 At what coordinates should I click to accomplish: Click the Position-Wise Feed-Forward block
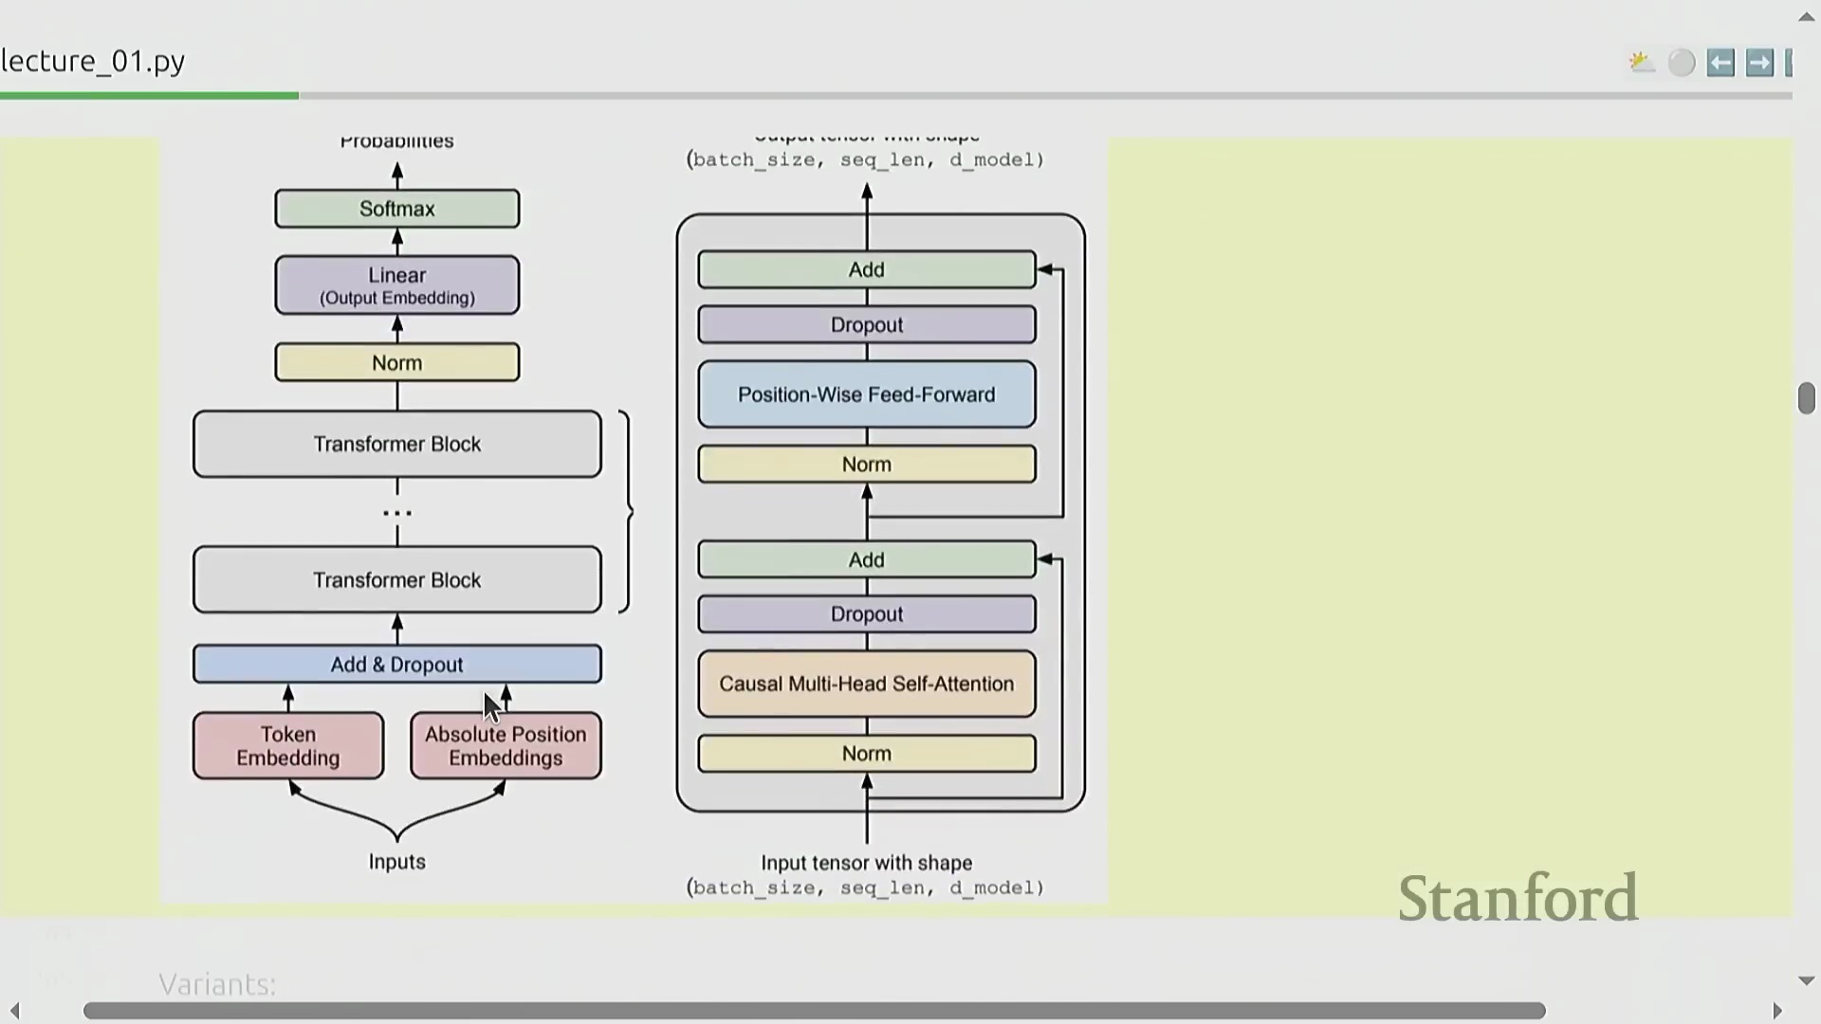point(866,394)
